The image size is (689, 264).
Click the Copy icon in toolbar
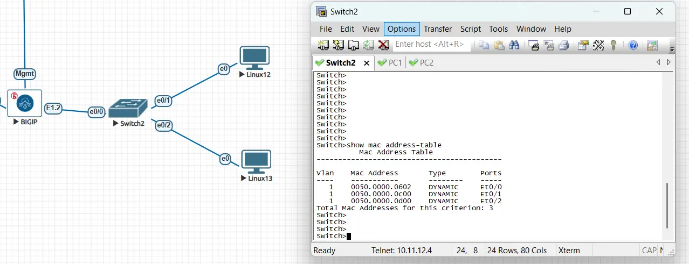(x=484, y=45)
